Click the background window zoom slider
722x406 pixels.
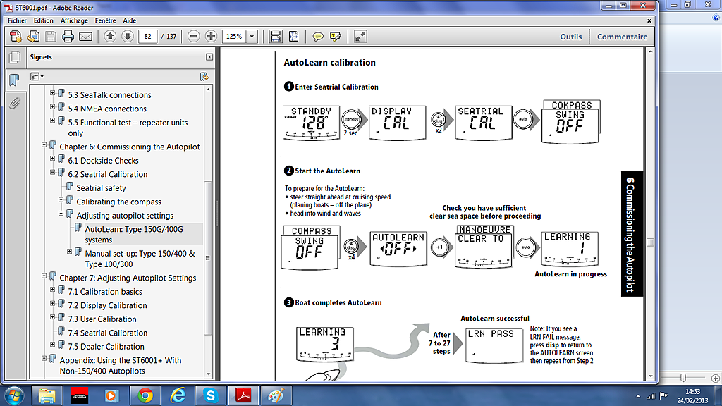(683, 378)
